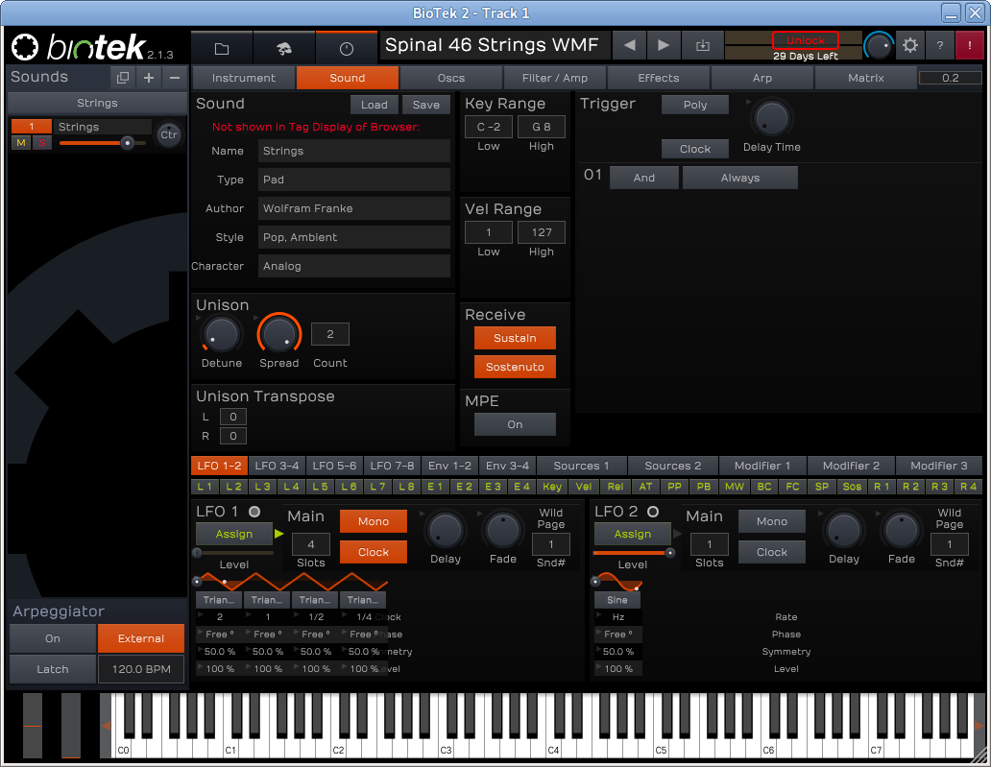Switch to the Instrument tab
Image resolution: width=991 pixels, height=767 pixels.
(x=243, y=78)
